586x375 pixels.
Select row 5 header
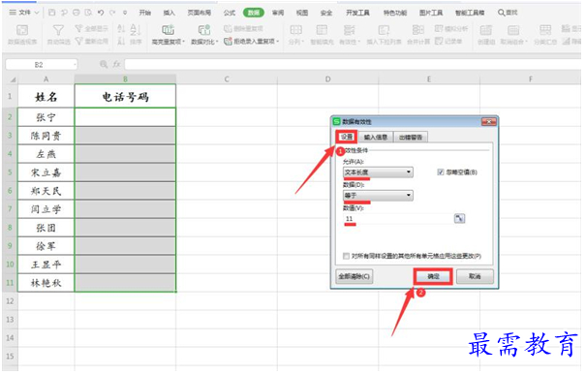10,172
